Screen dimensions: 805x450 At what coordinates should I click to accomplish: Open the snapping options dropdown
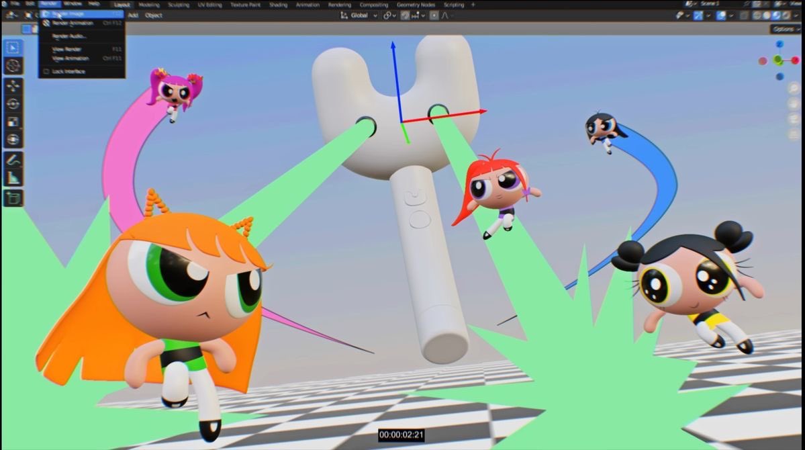coord(423,15)
